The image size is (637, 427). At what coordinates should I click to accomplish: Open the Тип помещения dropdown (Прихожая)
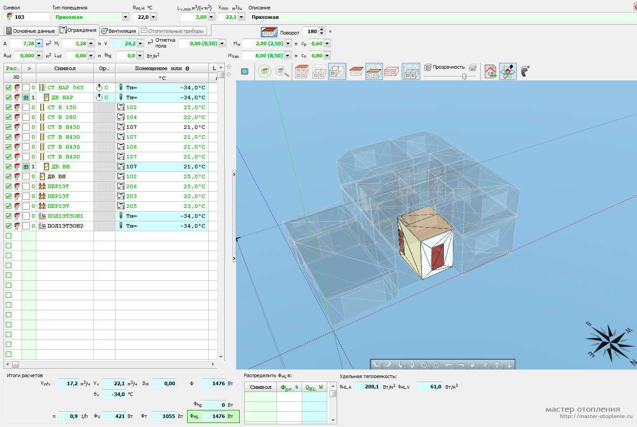point(125,17)
